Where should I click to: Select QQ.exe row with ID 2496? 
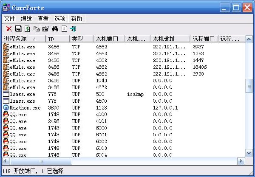tap(124, 121)
